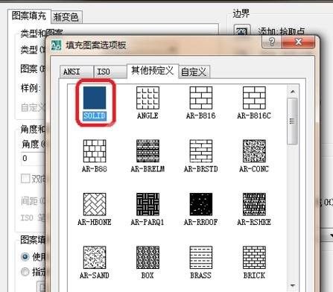Click the 边界 group label
The image size is (333, 292).
241,13
